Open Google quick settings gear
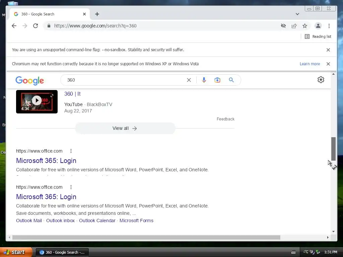 (321, 80)
